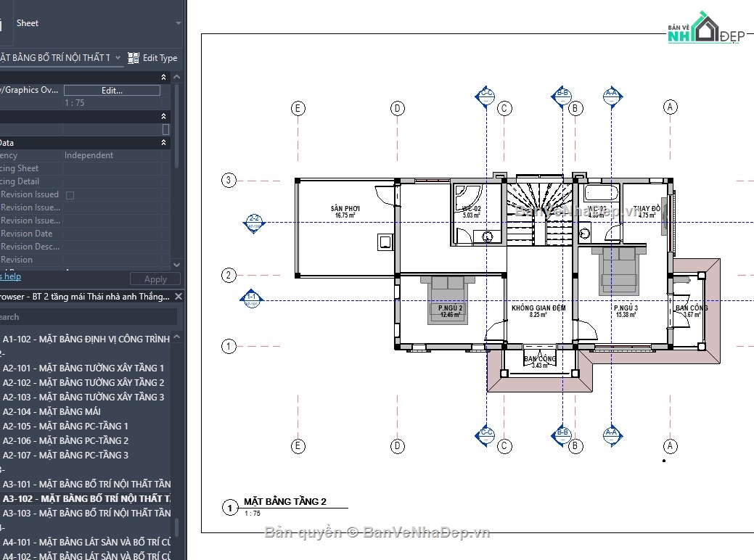The width and height of the screenshot is (754, 560).
Task: Select sheet A1-102 - MẶT BẰNG ĐỊNH VỊ CÔNG TRÌNH
Action: (x=86, y=339)
